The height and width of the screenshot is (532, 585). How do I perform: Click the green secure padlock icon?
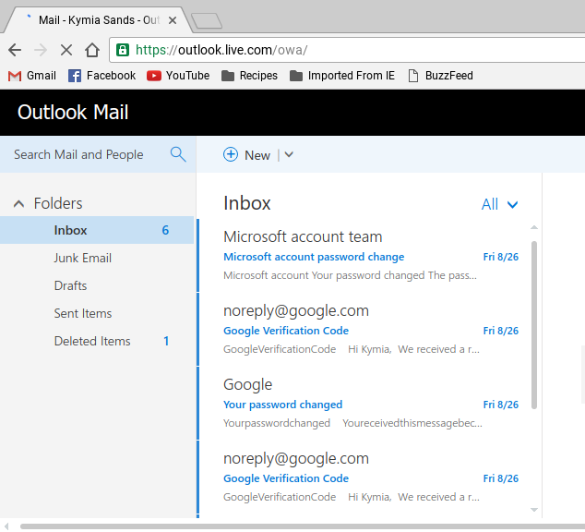pyautogui.click(x=123, y=50)
